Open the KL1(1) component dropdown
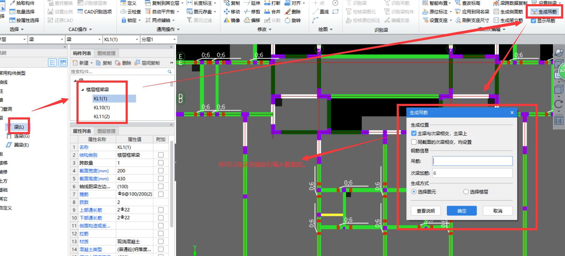This screenshot has height=256, width=565. pyautogui.click(x=137, y=40)
